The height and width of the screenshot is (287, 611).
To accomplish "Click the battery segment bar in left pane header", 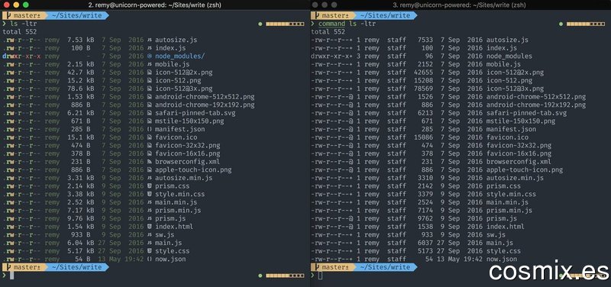I will point(285,24).
